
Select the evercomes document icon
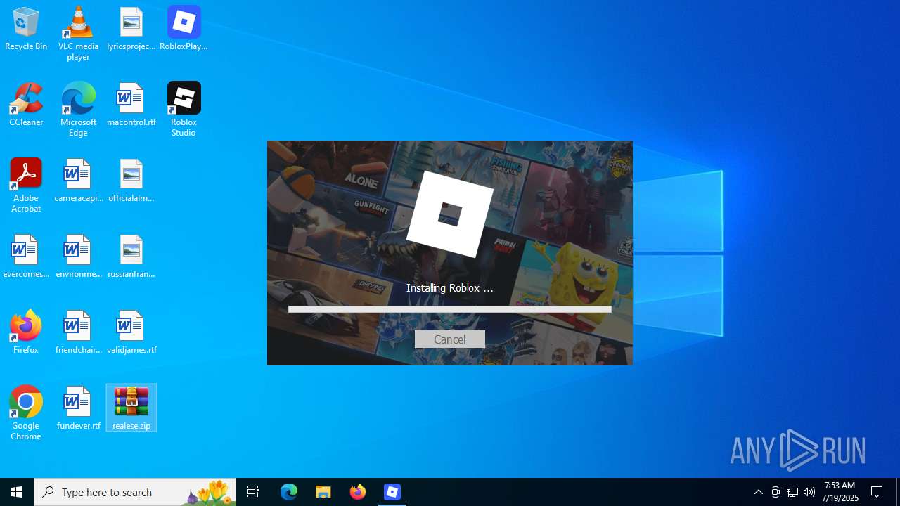pos(26,257)
